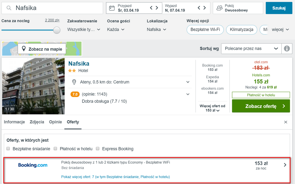Screen dimensions: 295x184
Task: Open the Nafsika hotel photo
Action: coord(33,86)
